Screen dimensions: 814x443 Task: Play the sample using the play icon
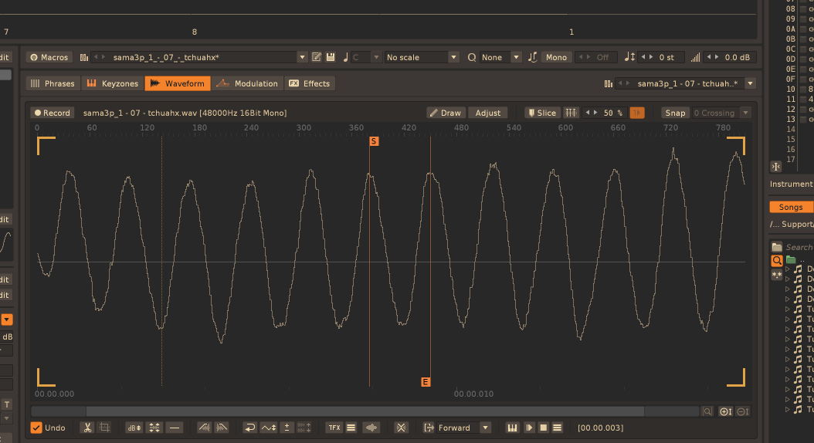coord(530,428)
